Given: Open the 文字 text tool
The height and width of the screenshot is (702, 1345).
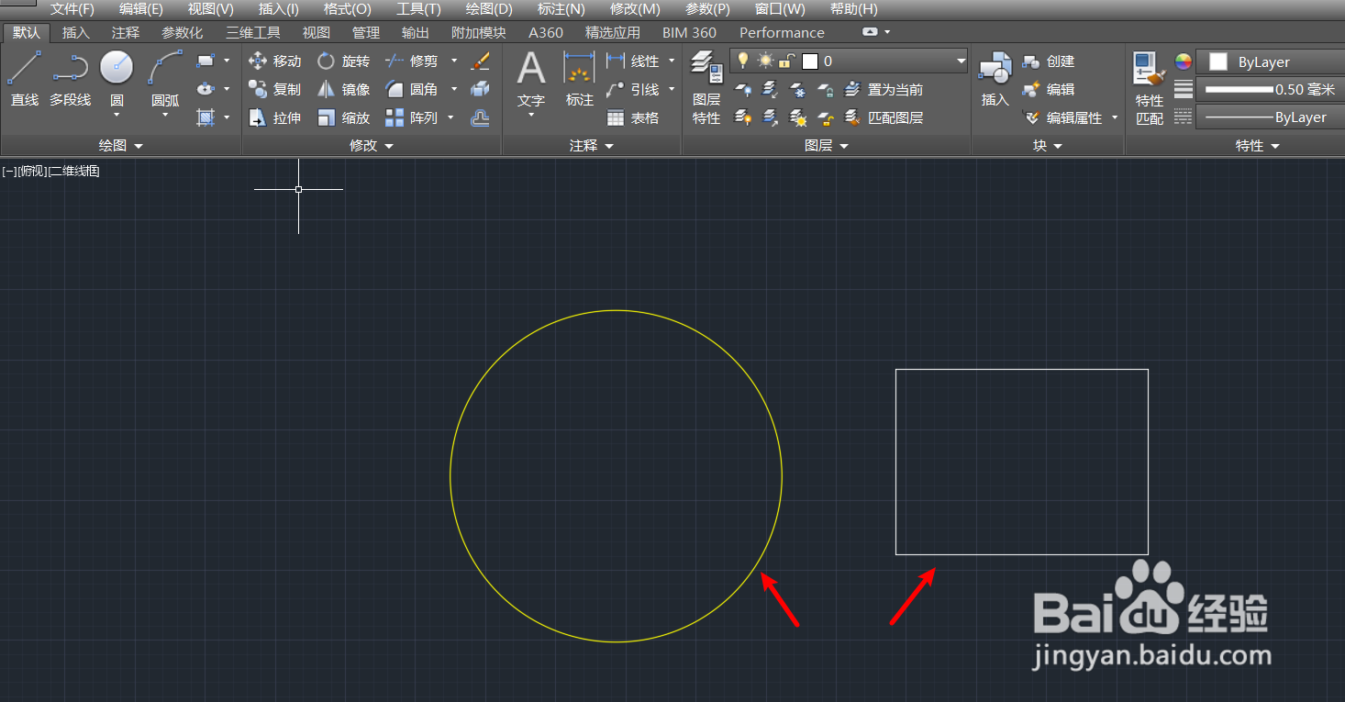Looking at the screenshot, I should 531,80.
